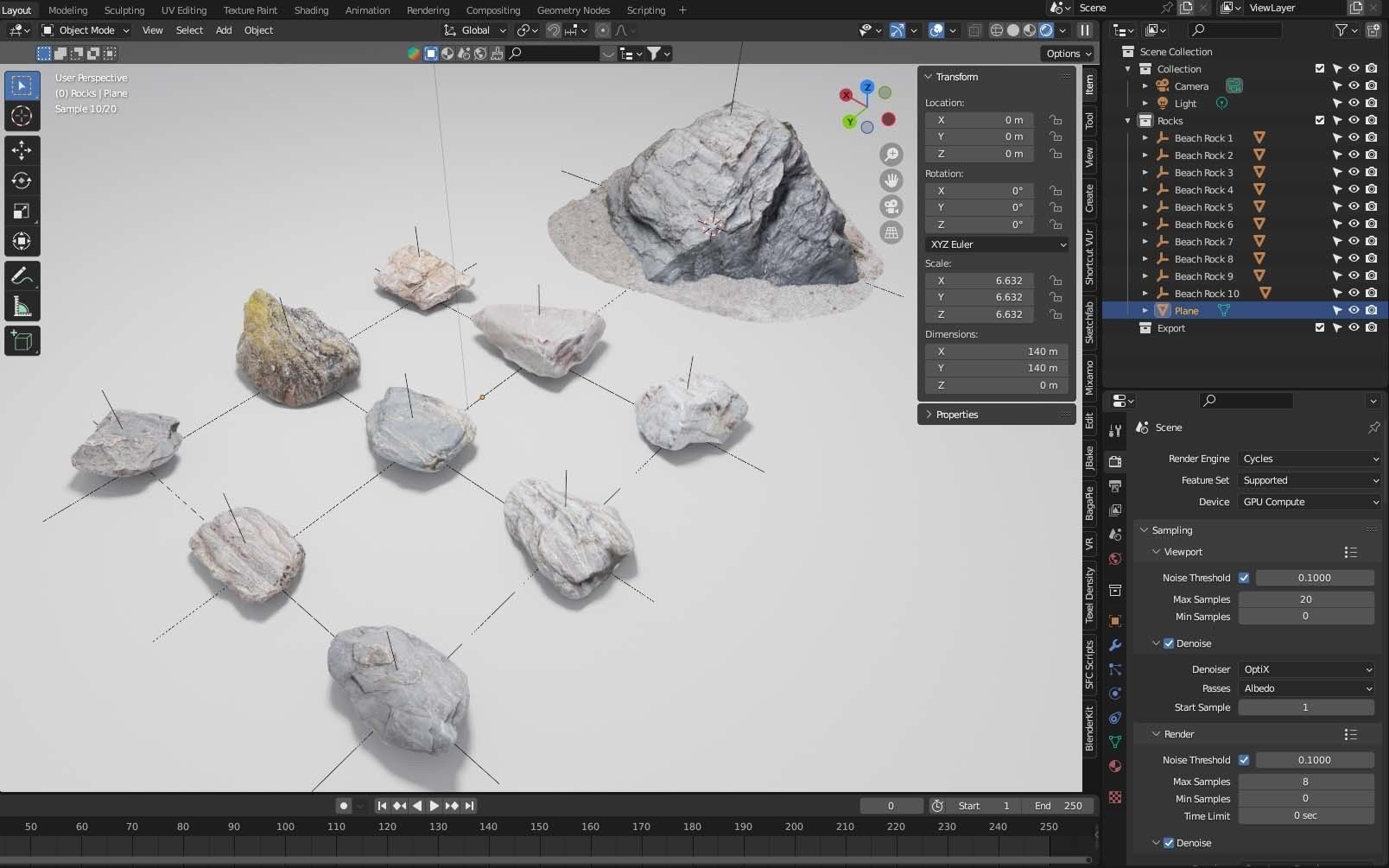Choose the Annotate tool
This screenshot has width=1389, height=868.
22,276
